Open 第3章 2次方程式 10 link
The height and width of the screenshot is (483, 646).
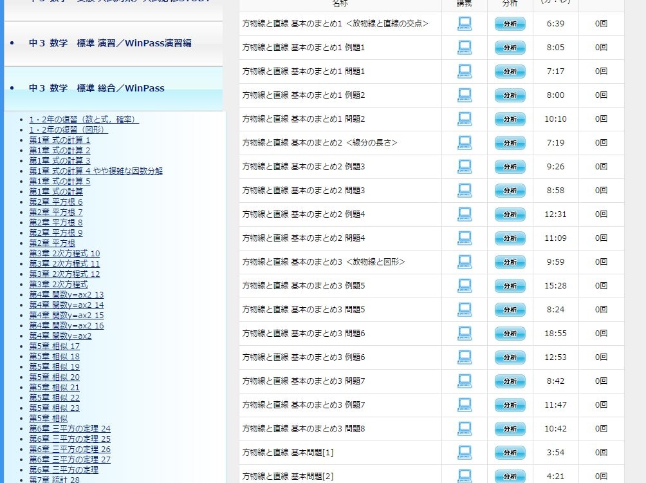tap(64, 254)
